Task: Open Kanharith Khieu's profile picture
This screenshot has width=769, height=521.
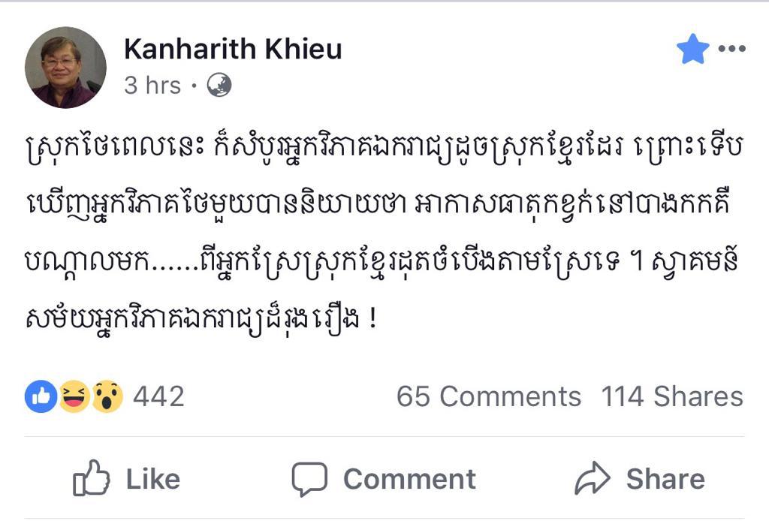Action: pos(65,68)
